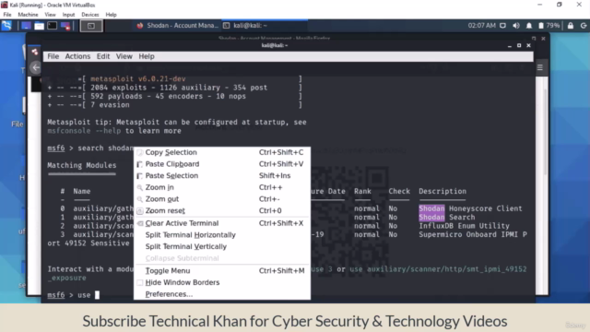This screenshot has width=590, height=332.
Task: Click the desktop show icon in Kali panel
Action: point(26,26)
